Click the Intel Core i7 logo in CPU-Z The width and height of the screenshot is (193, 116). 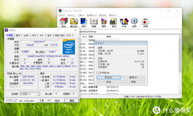pyautogui.click(x=69, y=47)
